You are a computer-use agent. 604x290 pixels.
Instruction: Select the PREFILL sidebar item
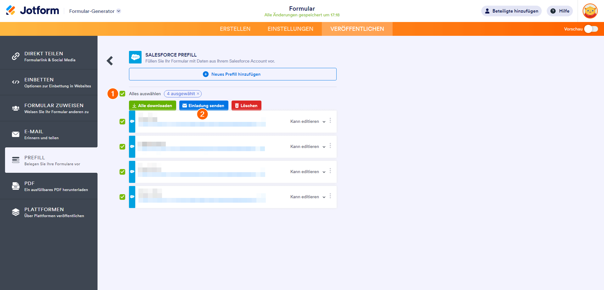(51, 160)
